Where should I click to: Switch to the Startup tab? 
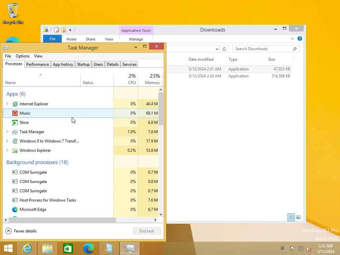[83, 64]
